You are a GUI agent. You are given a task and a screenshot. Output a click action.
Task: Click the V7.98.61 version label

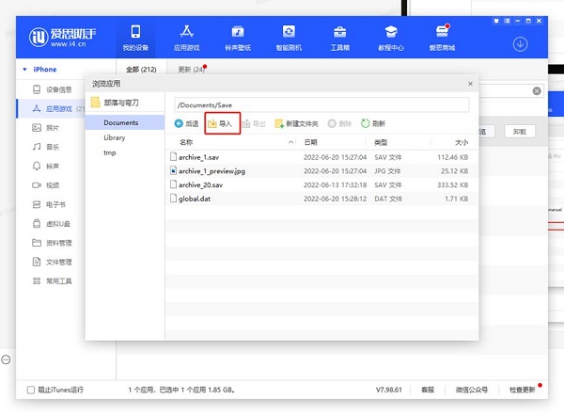[x=389, y=390]
